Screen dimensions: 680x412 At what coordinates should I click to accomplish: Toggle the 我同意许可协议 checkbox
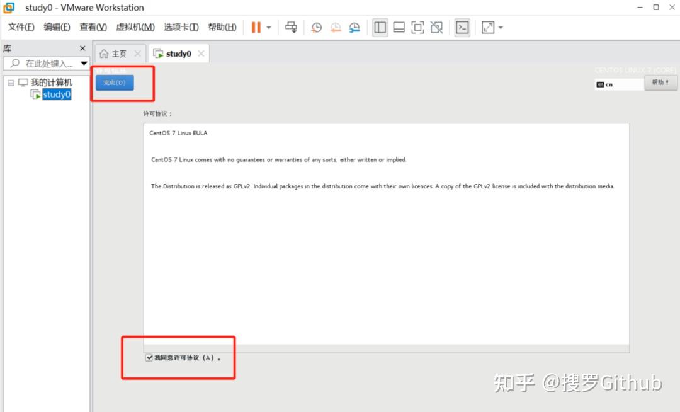(x=149, y=358)
